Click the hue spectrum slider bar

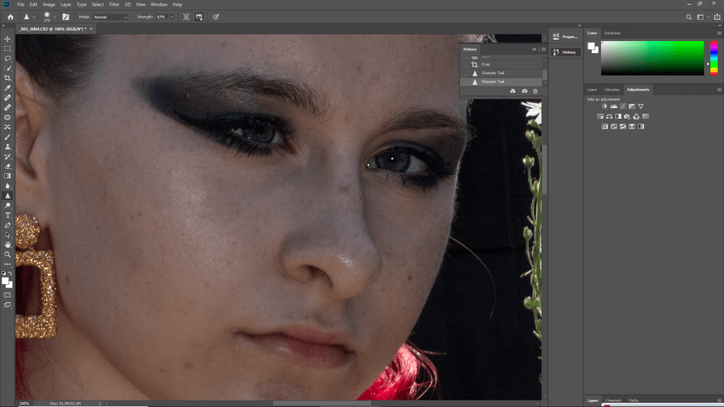pyautogui.click(x=714, y=58)
